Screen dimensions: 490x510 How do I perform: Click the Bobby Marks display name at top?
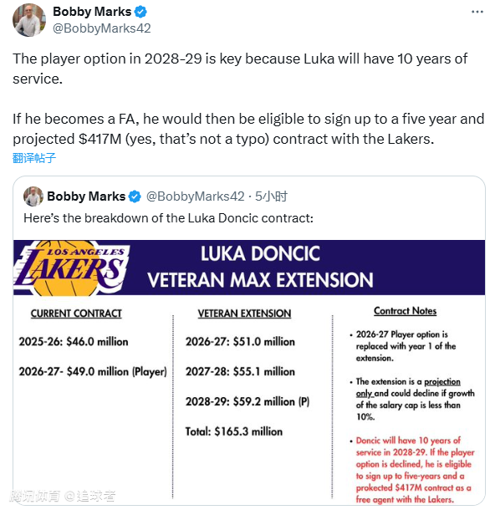point(92,12)
